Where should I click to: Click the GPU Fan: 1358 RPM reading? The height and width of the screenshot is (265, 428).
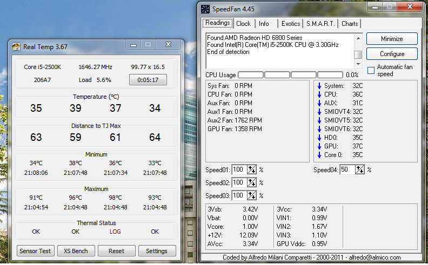click(235, 129)
